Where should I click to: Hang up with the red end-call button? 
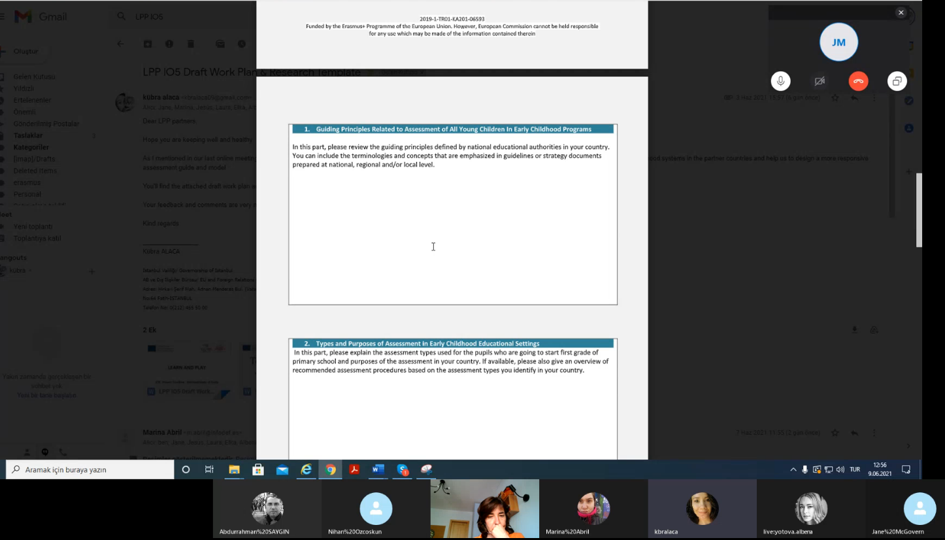(858, 81)
